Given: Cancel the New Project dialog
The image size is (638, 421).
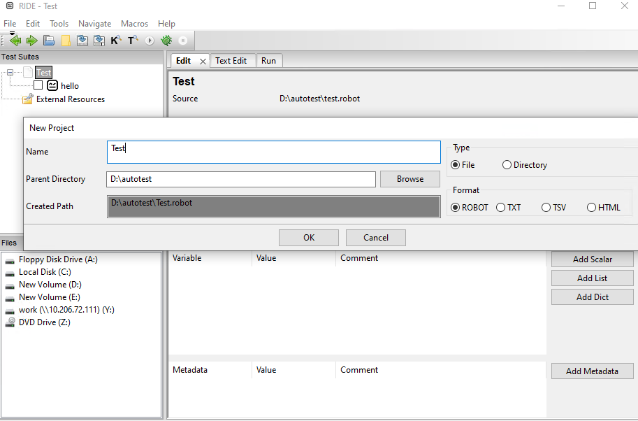Looking at the screenshot, I should pos(375,237).
